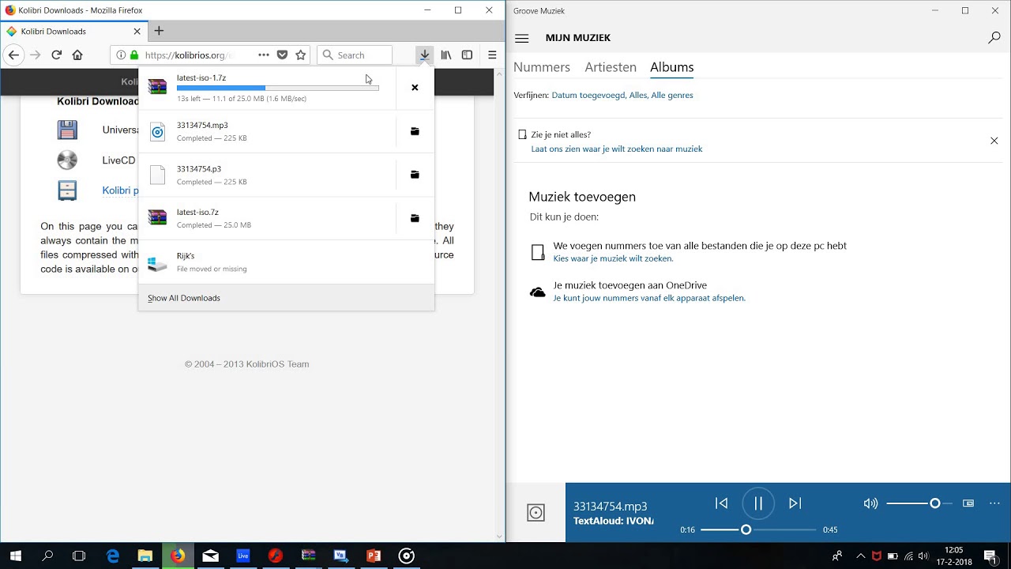Open Windows Start menu
Image resolution: width=1011 pixels, height=569 pixels.
tap(16, 556)
